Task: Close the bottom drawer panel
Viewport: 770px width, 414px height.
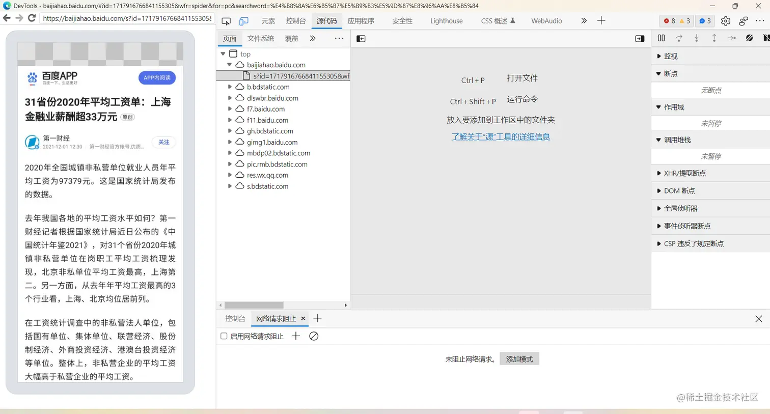Action: click(759, 319)
